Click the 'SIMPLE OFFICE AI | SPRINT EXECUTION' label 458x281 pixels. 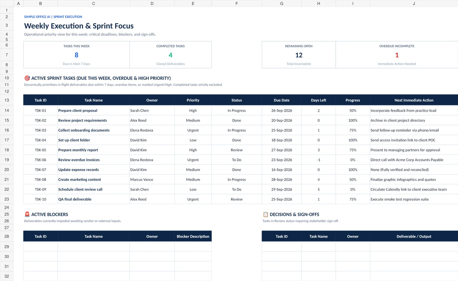click(x=53, y=17)
